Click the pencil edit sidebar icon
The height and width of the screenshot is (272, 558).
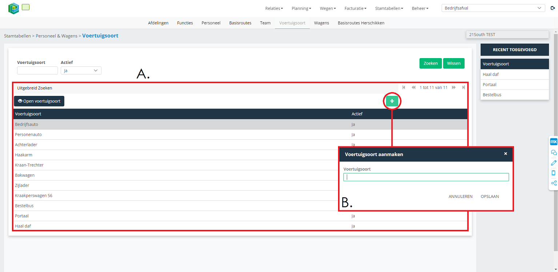point(554,163)
